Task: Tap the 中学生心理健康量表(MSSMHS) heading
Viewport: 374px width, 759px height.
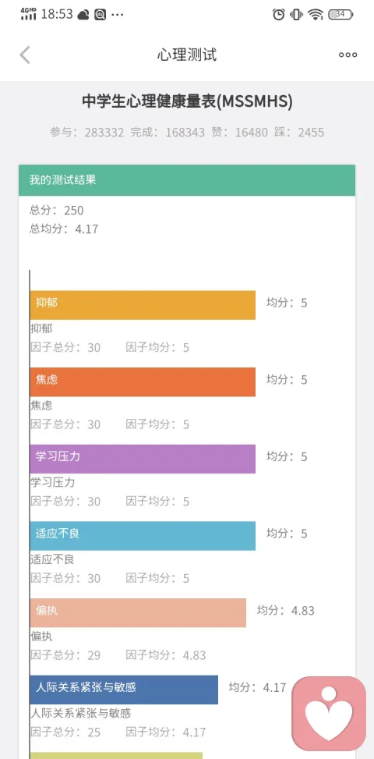Action: click(x=187, y=101)
